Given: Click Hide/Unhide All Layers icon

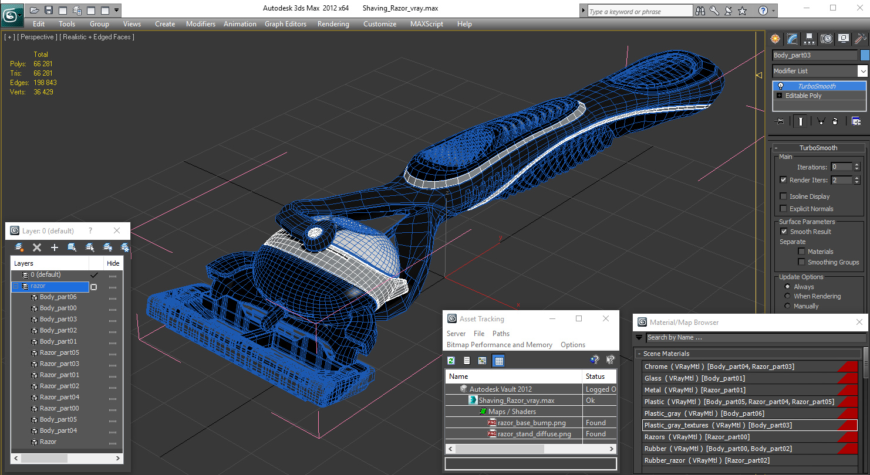Looking at the screenshot, I should point(107,247).
